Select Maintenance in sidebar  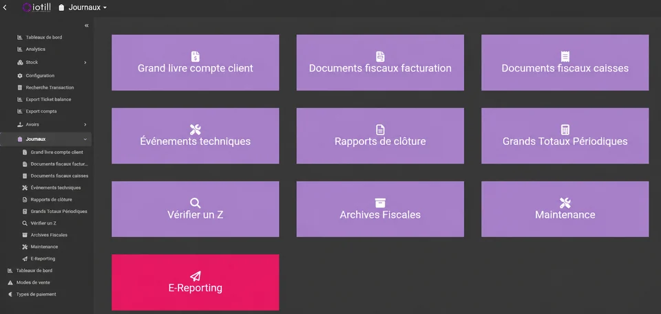point(44,247)
